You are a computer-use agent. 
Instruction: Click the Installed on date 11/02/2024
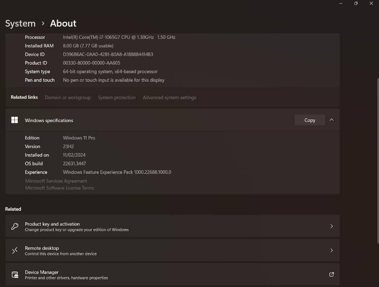[74, 155]
